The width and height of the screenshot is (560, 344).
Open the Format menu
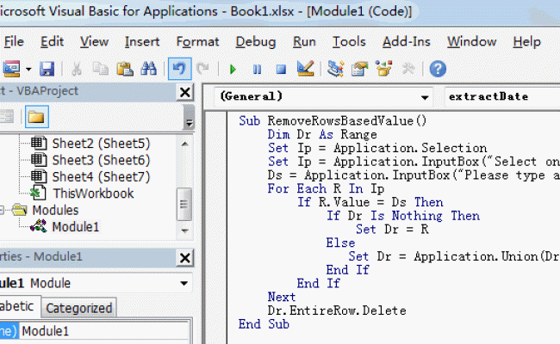pos(197,41)
